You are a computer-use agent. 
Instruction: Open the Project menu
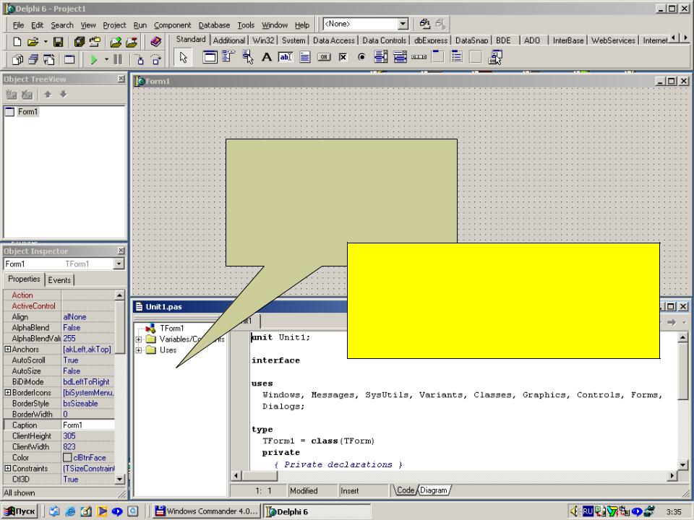pyautogui.click(x=114, y=25)
